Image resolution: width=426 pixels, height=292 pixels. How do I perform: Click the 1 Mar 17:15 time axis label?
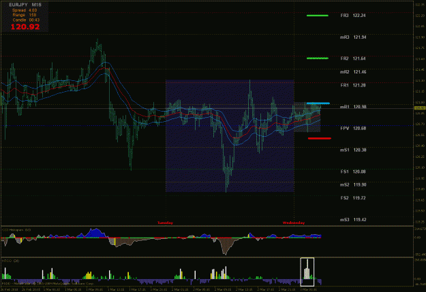pyautogui.click(x=138, y=289)
